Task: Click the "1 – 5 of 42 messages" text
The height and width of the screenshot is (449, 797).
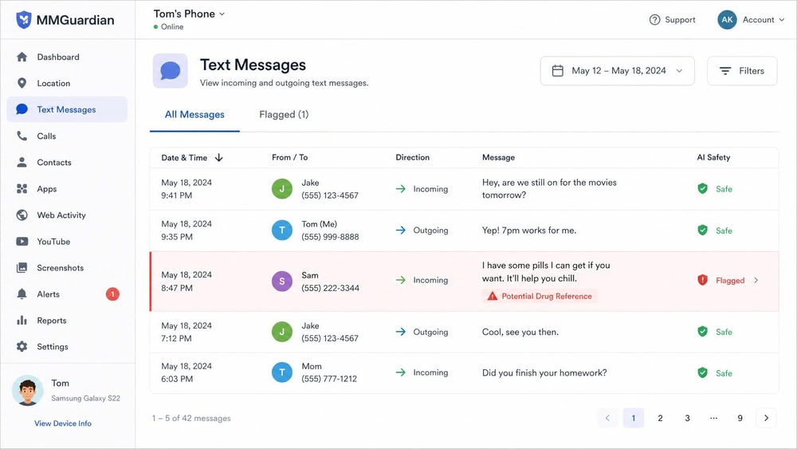Action: [191, 418]
